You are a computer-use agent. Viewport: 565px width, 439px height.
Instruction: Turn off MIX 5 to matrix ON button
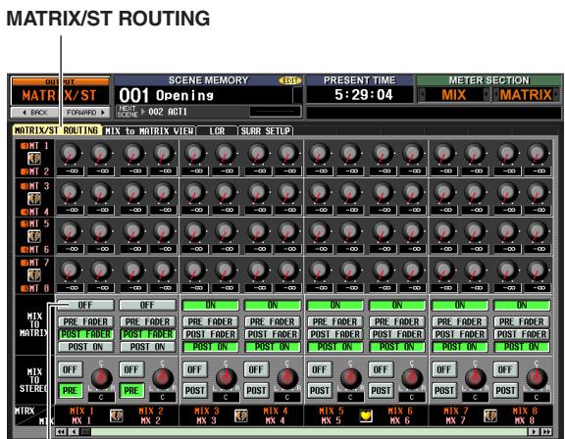point(335,305)
